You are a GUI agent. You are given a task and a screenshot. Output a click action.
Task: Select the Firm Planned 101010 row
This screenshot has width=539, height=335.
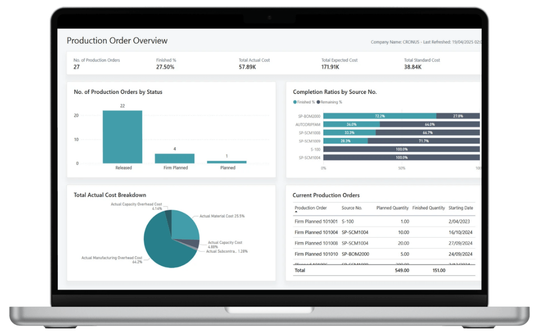tap(384, 254)
